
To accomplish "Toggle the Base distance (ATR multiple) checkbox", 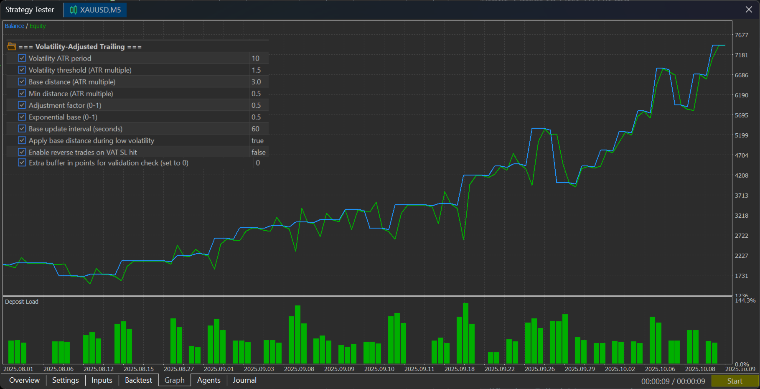I will pyautogui.click(x=22, y=81).
